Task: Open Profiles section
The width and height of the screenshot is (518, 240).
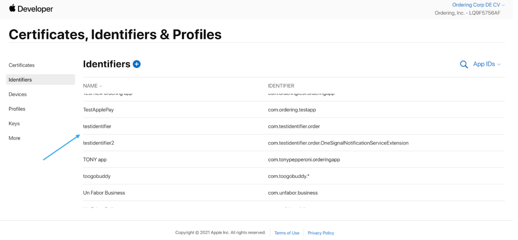Action: coord(17,109)
